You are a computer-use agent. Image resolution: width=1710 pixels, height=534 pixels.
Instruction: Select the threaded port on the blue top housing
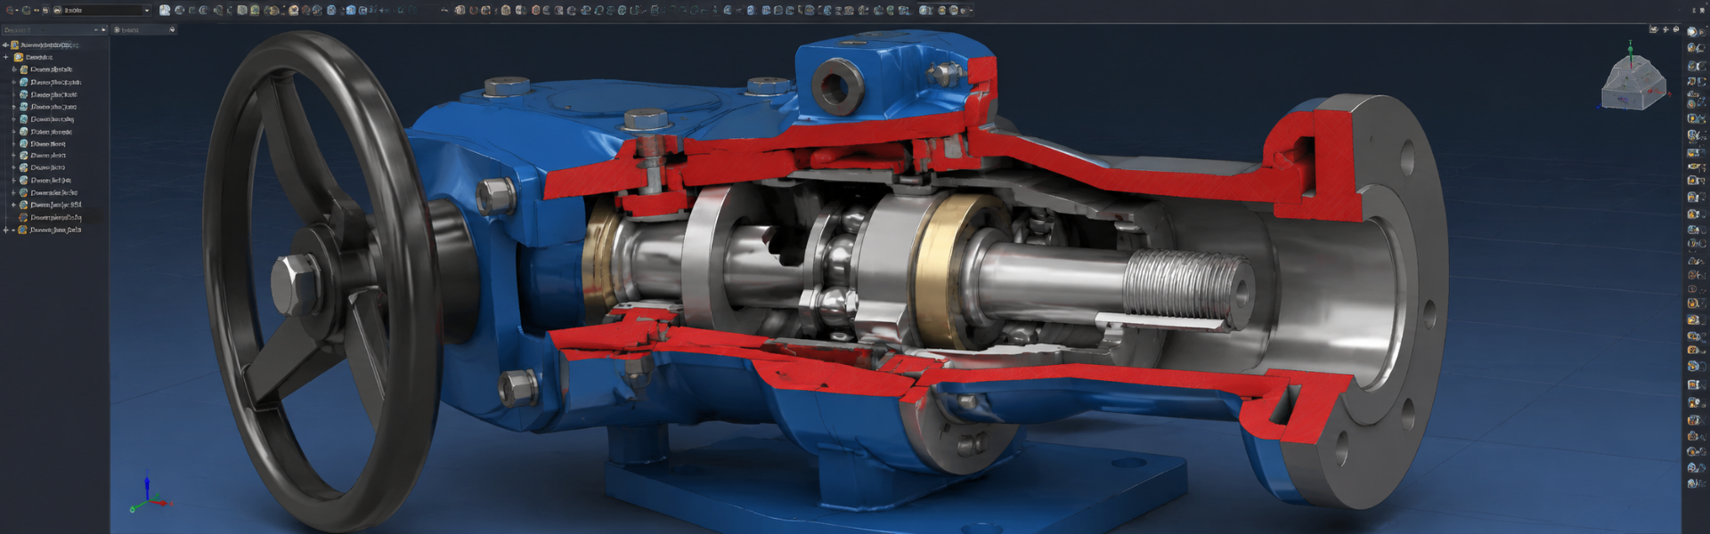838,86
